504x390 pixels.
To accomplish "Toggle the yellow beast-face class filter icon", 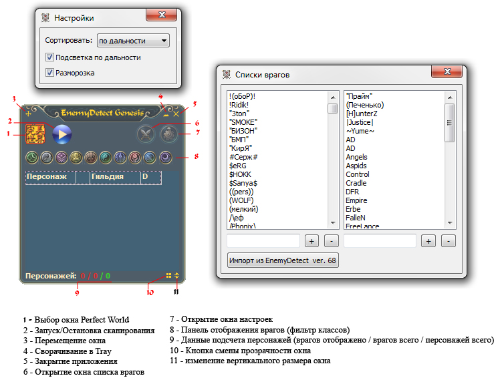I will [x=76, y=158].
